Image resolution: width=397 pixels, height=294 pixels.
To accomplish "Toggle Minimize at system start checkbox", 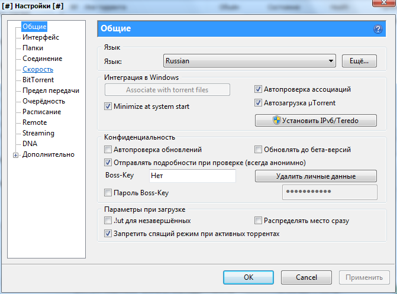I will tap(108, 106).
